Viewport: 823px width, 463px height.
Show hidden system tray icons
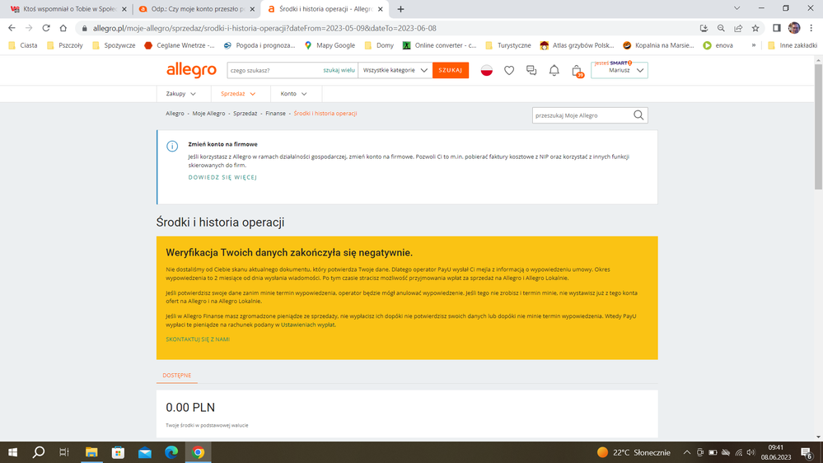point(686,452)
